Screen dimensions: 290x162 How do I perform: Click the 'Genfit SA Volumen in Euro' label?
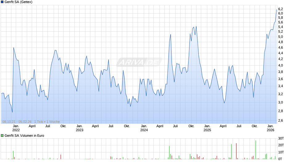24,136
